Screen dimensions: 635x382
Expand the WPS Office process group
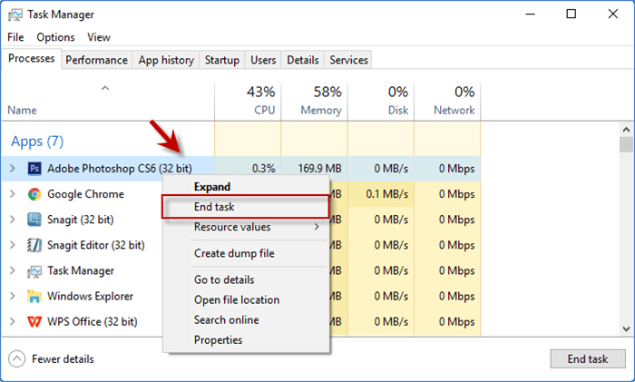coord(12,321)
